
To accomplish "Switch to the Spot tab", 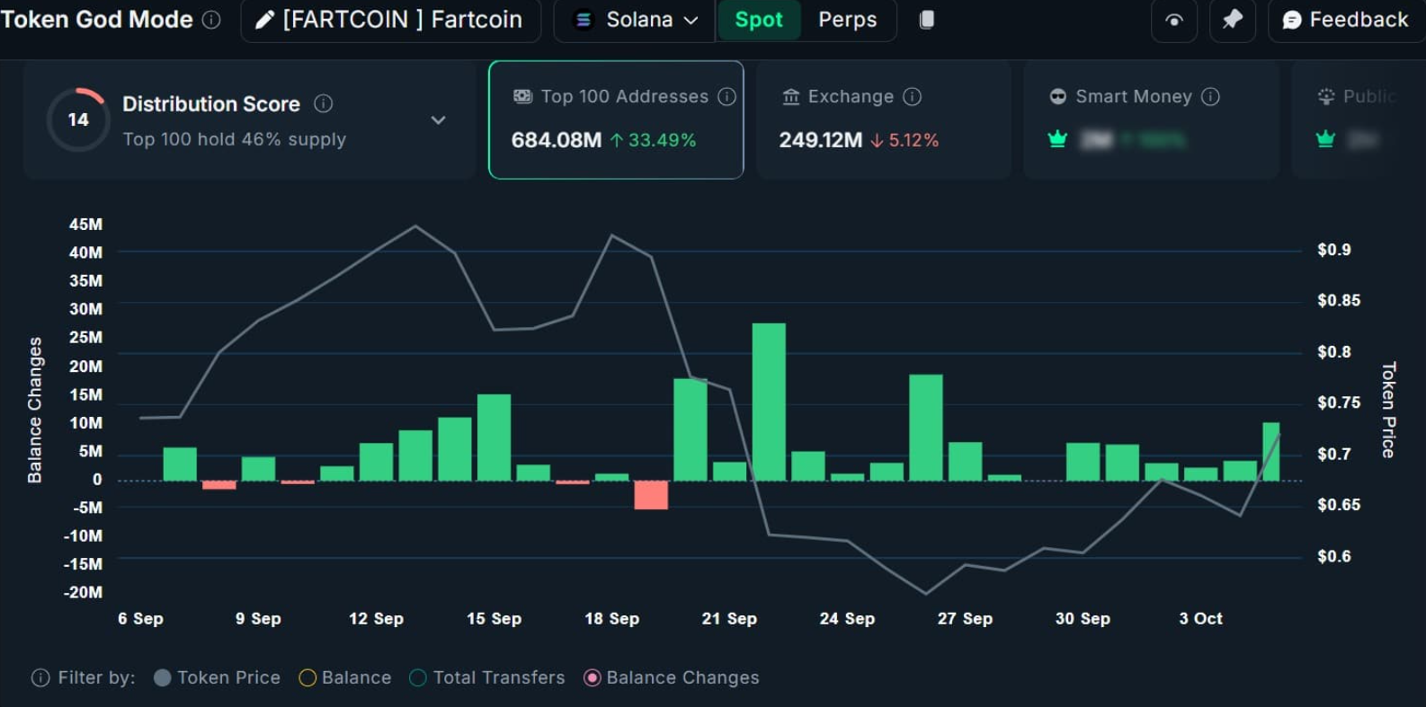I will point(758,20).
